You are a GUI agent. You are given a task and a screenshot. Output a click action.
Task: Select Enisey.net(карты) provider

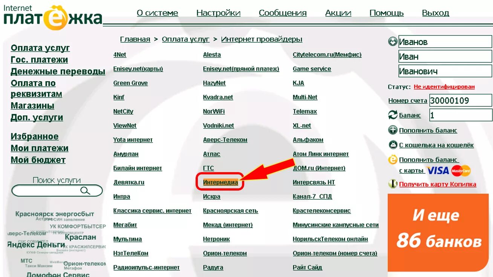(138, 69)
